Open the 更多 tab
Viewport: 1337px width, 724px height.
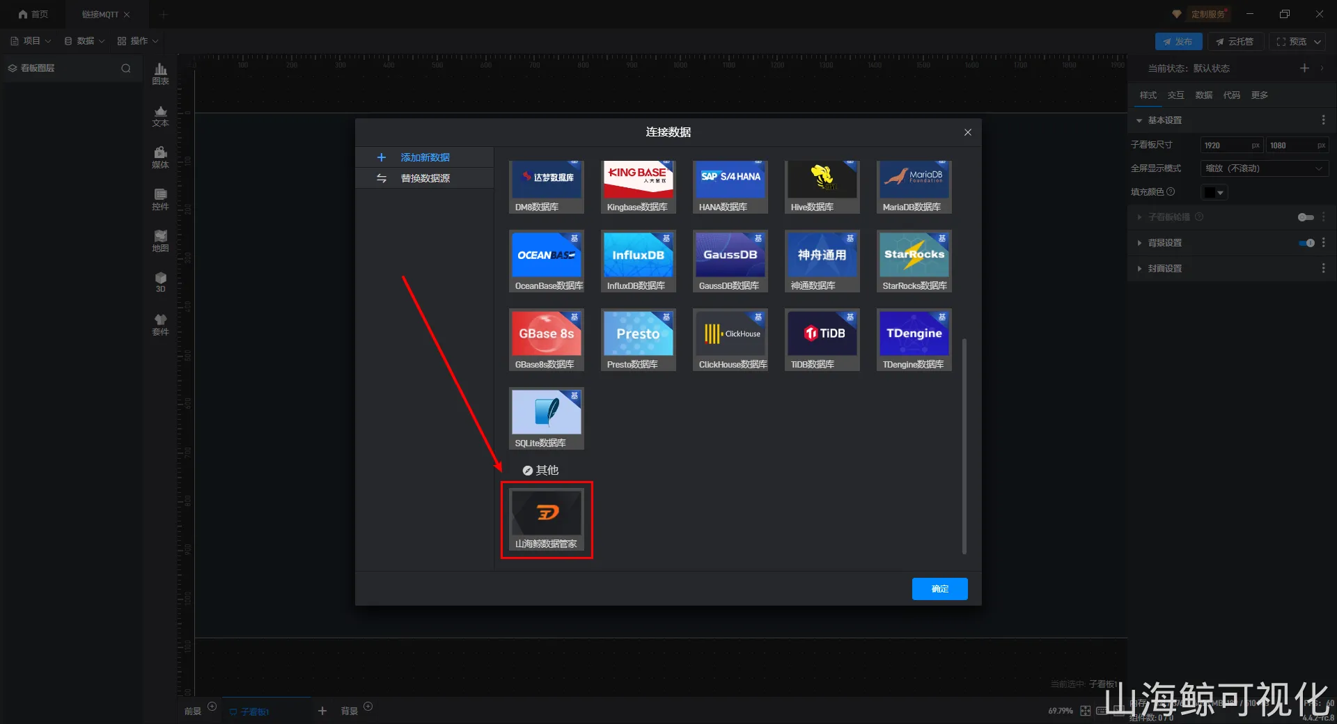[1259, 95]
